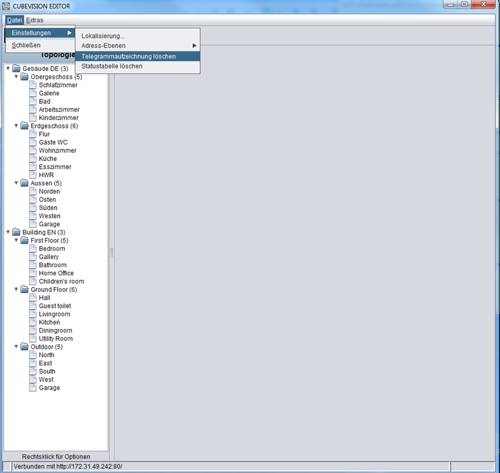Collapse the Aussen tree node
The height and width of the screenshot is (473, 500).
[16, 183]
